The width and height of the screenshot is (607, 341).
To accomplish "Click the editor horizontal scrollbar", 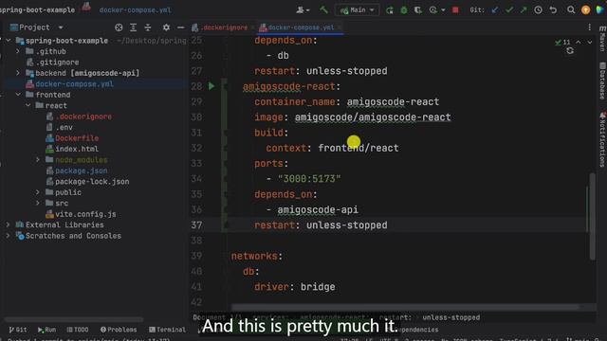I will [405, 307].
